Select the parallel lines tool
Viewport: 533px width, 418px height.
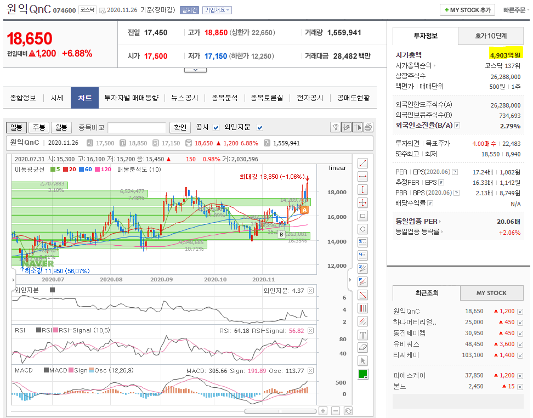(362, 321)
